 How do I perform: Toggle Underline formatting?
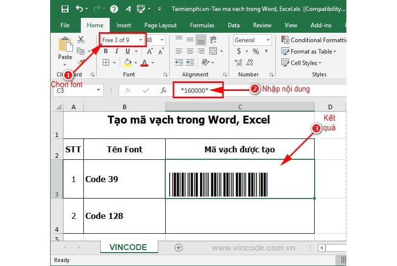point(128,51)
